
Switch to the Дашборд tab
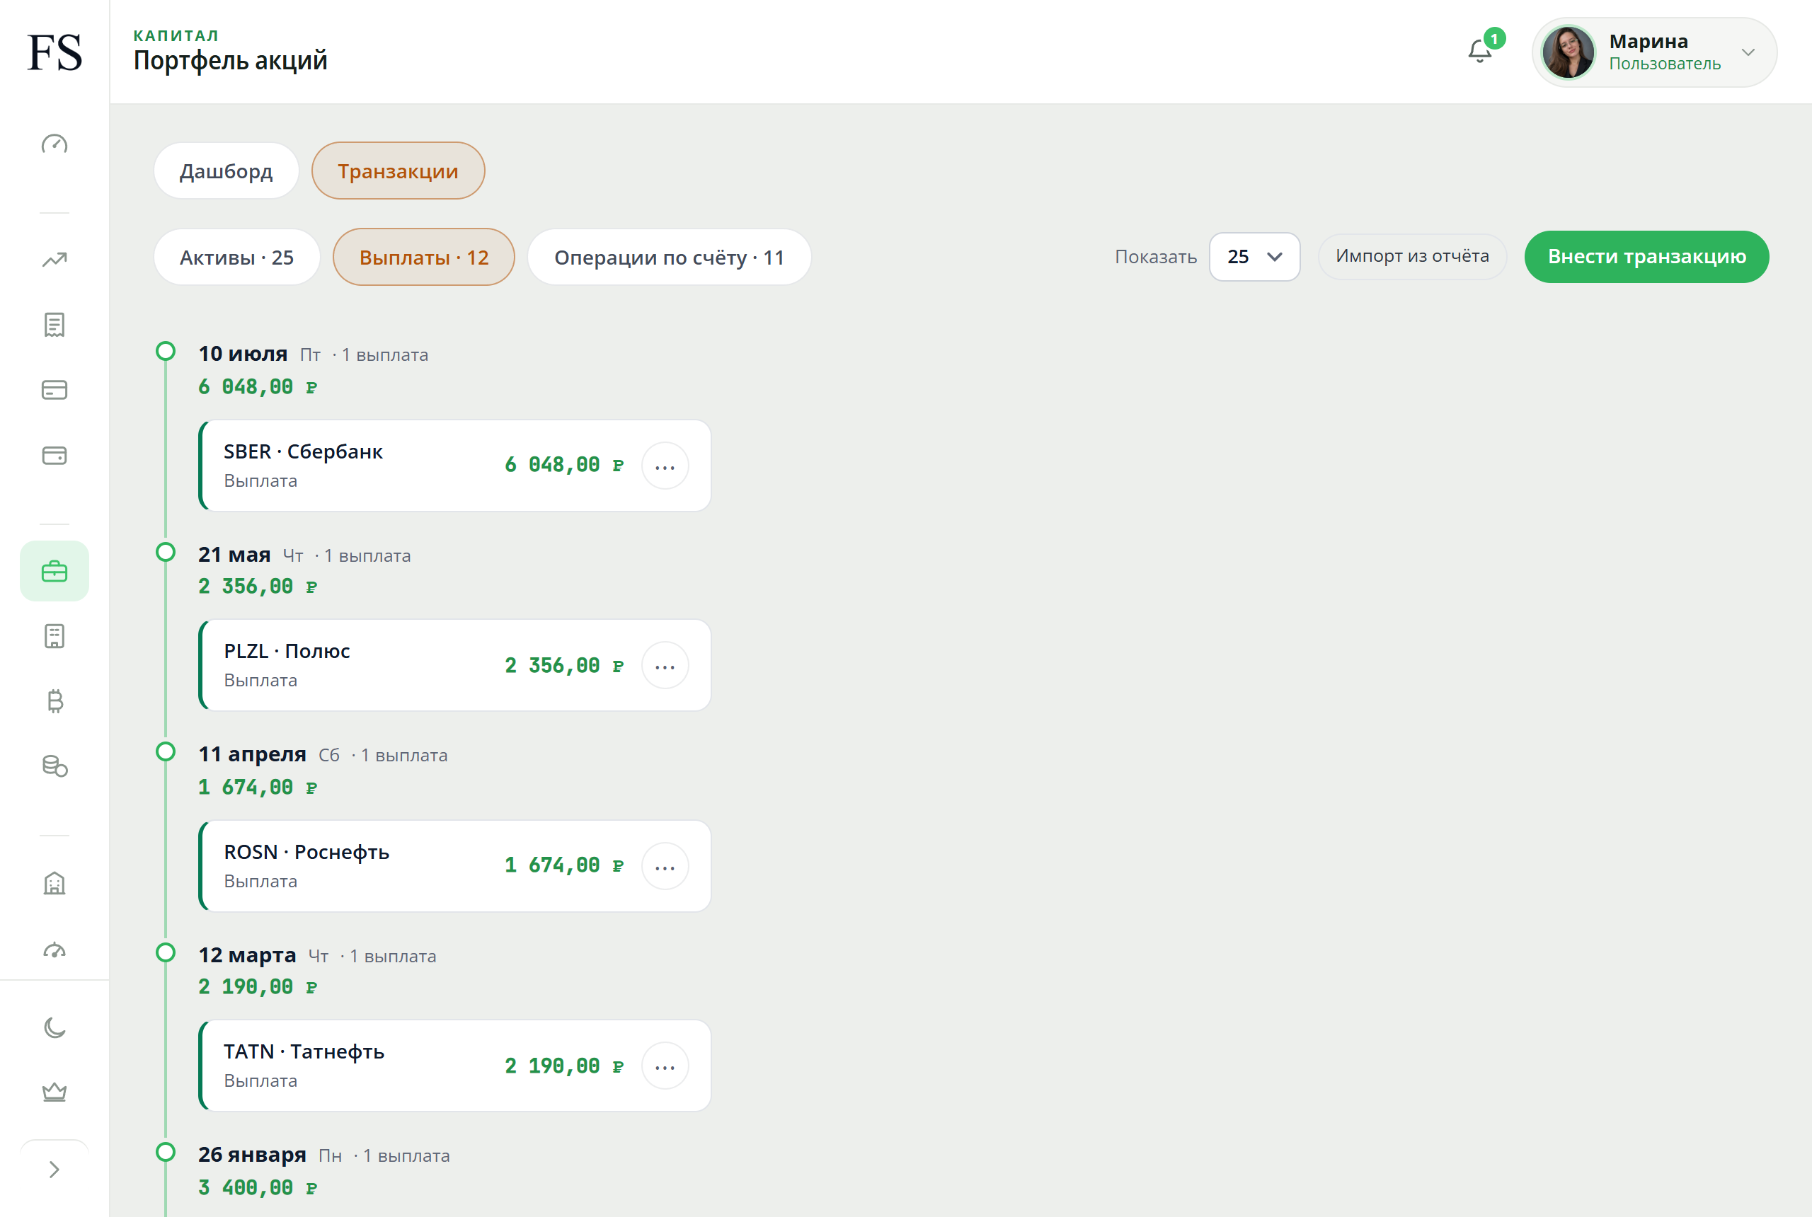[226, 171]
